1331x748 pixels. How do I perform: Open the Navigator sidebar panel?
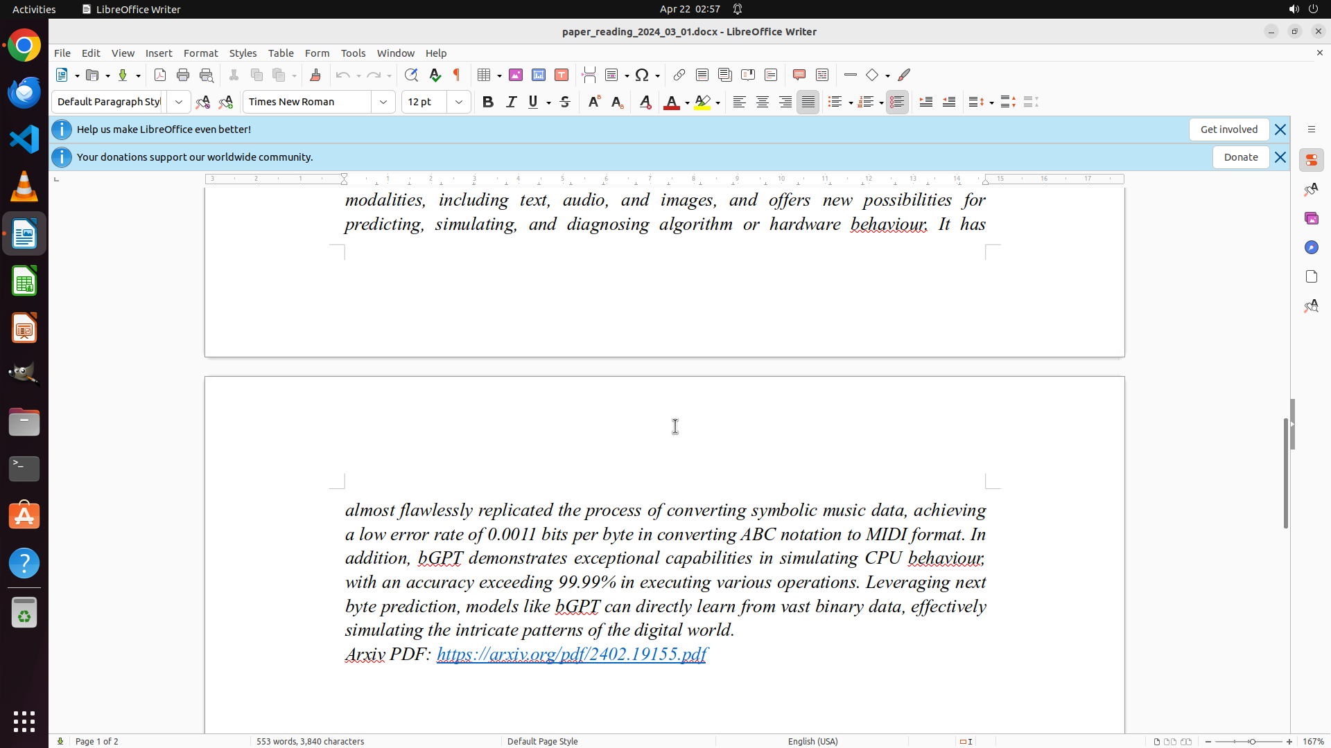tap(1311, 247)
